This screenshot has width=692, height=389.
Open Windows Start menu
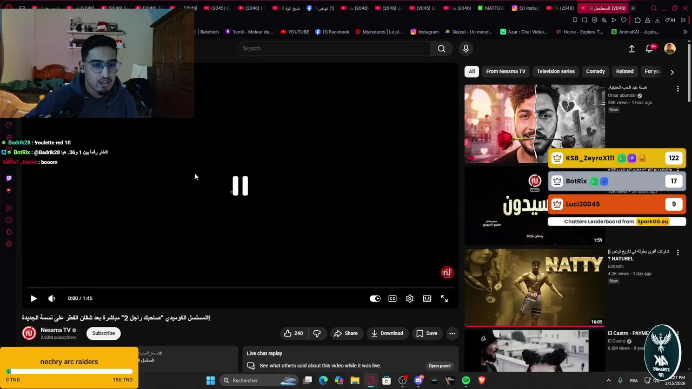pos(210,380)
